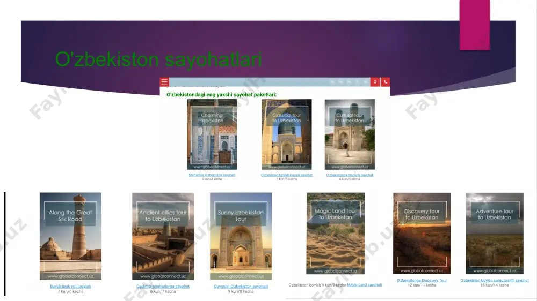
Task: Select the Along the Great Silk Road poster
Action: 70,236
